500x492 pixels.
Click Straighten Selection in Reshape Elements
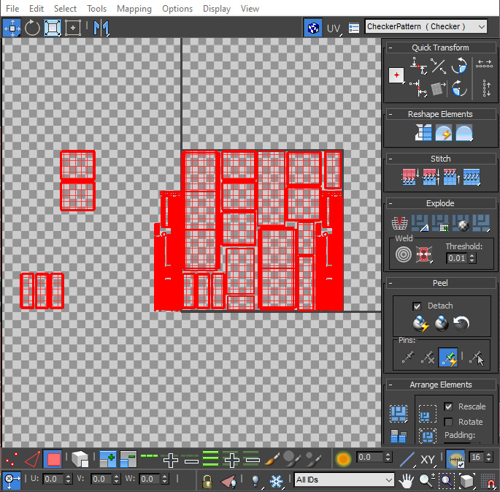(x=423, y=132)
